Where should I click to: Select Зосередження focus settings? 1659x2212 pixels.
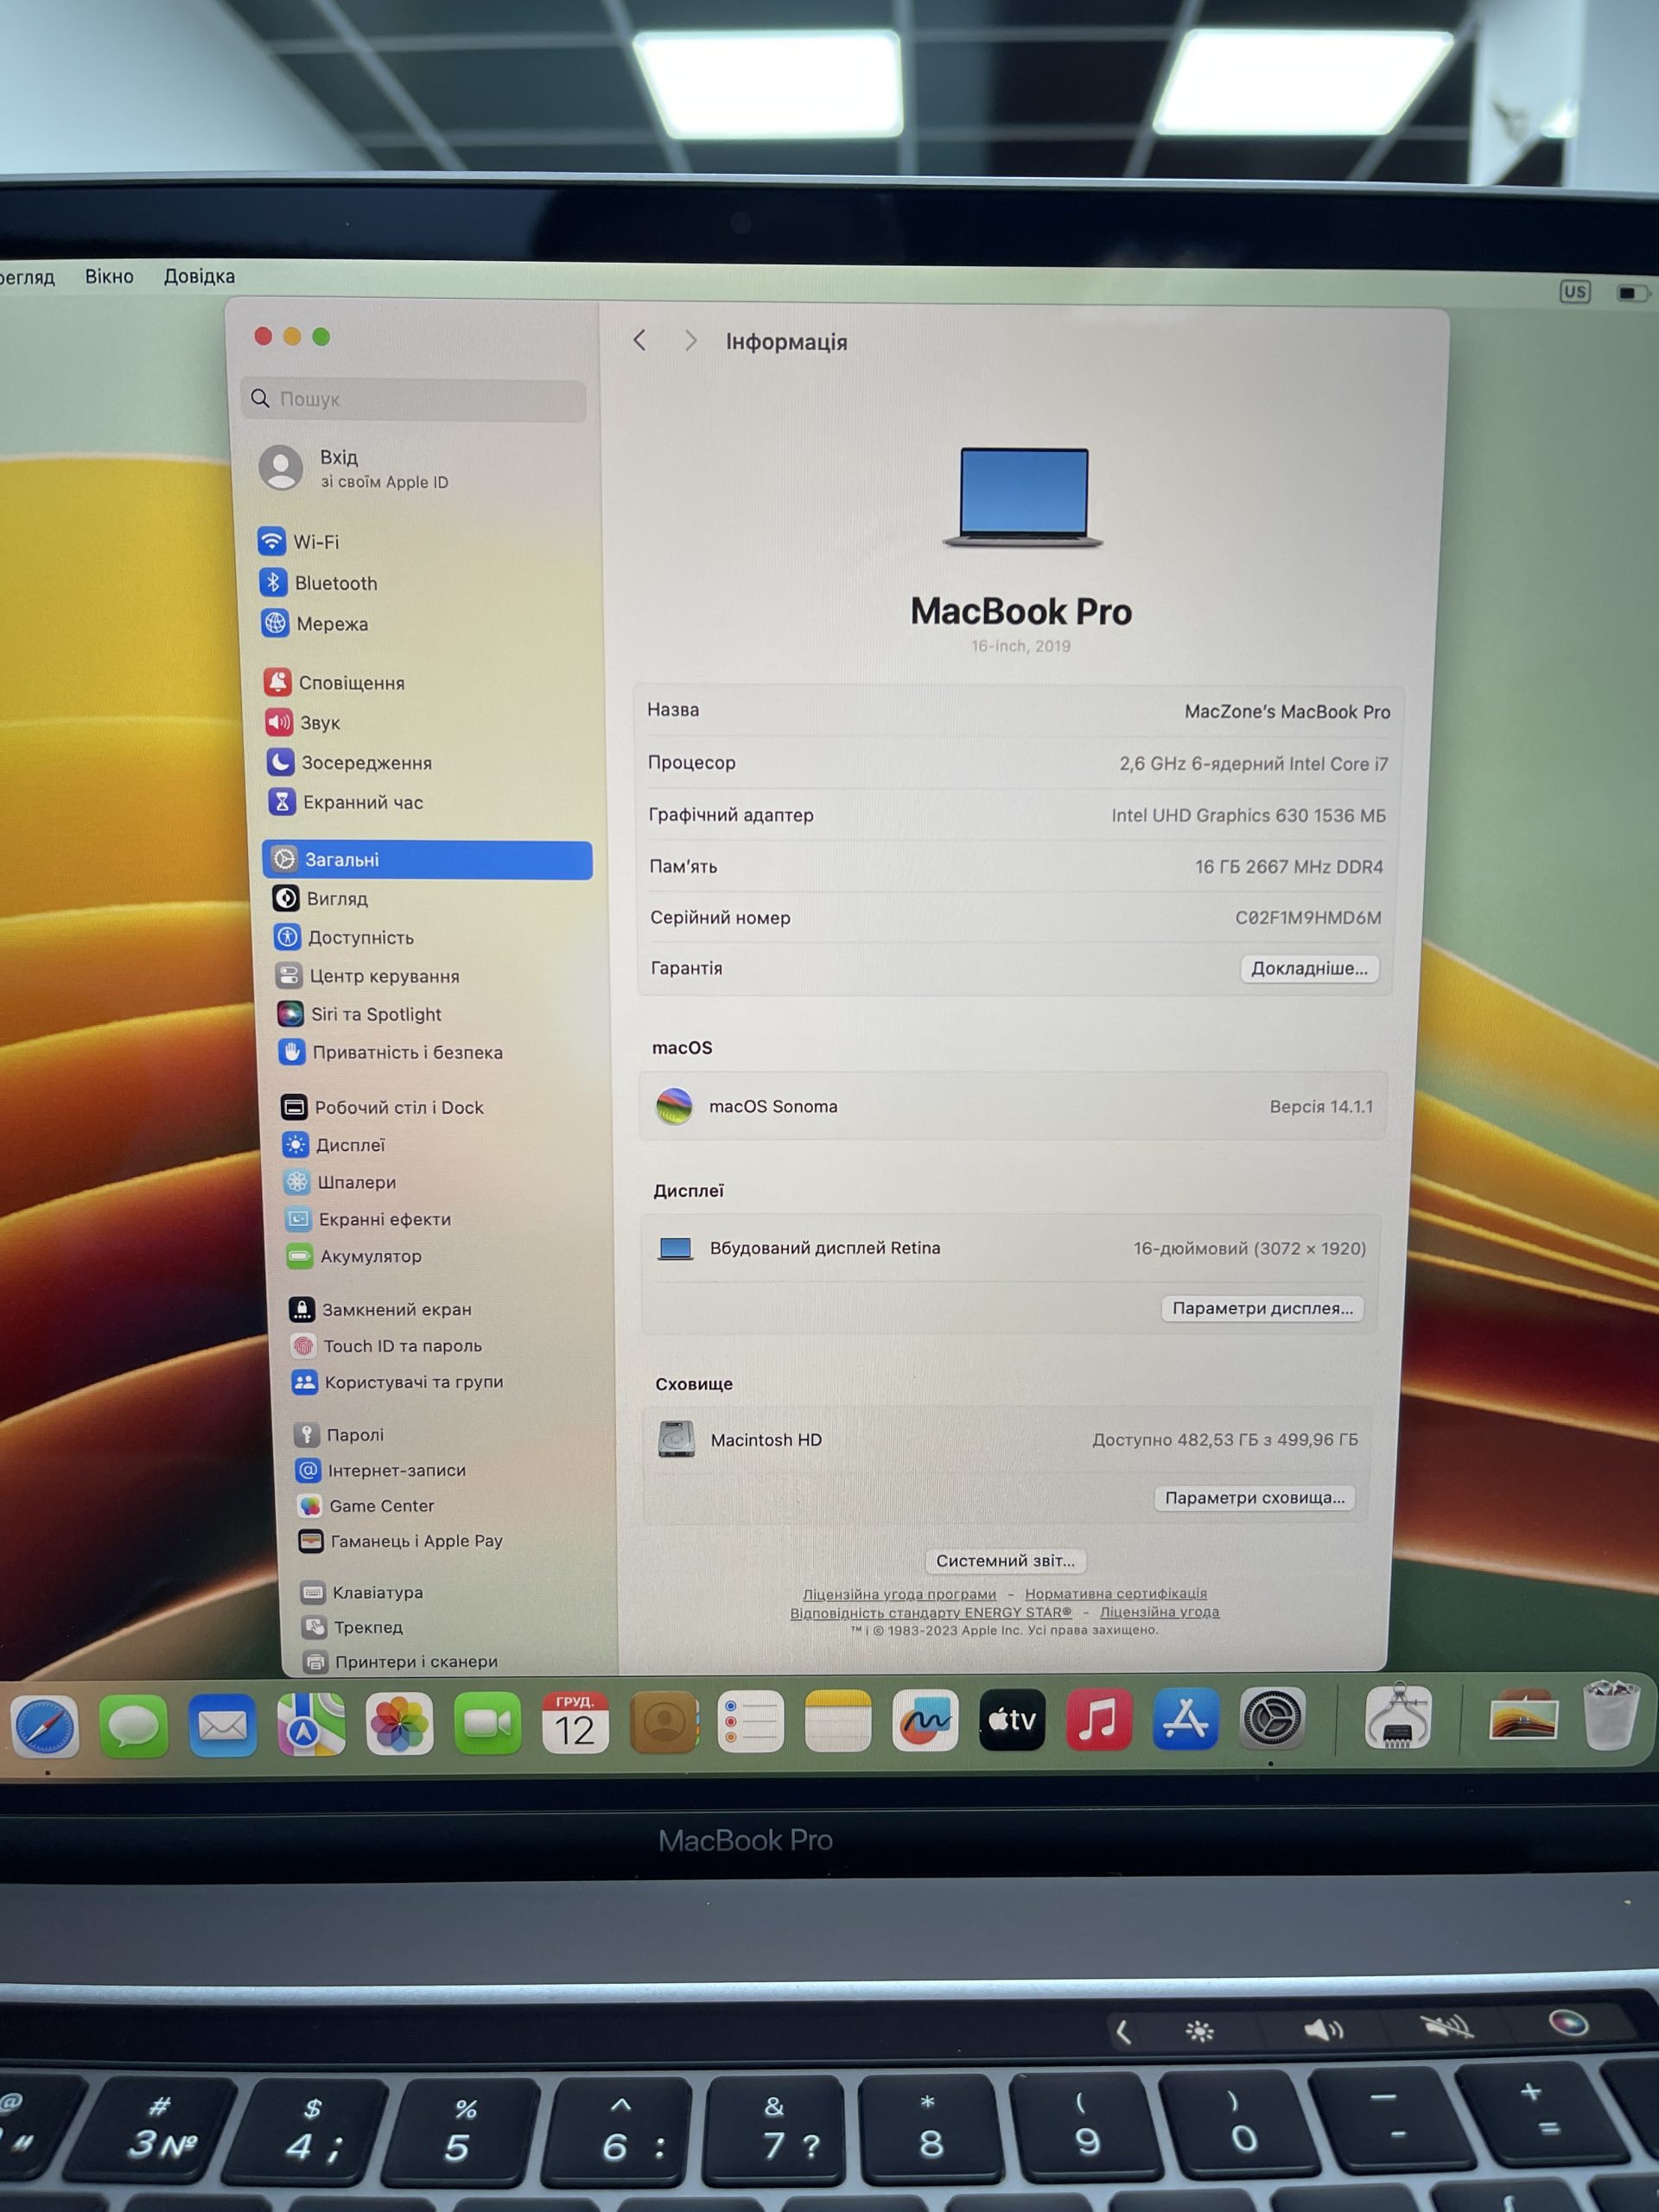pyautogui.click(x=350, y=763)
